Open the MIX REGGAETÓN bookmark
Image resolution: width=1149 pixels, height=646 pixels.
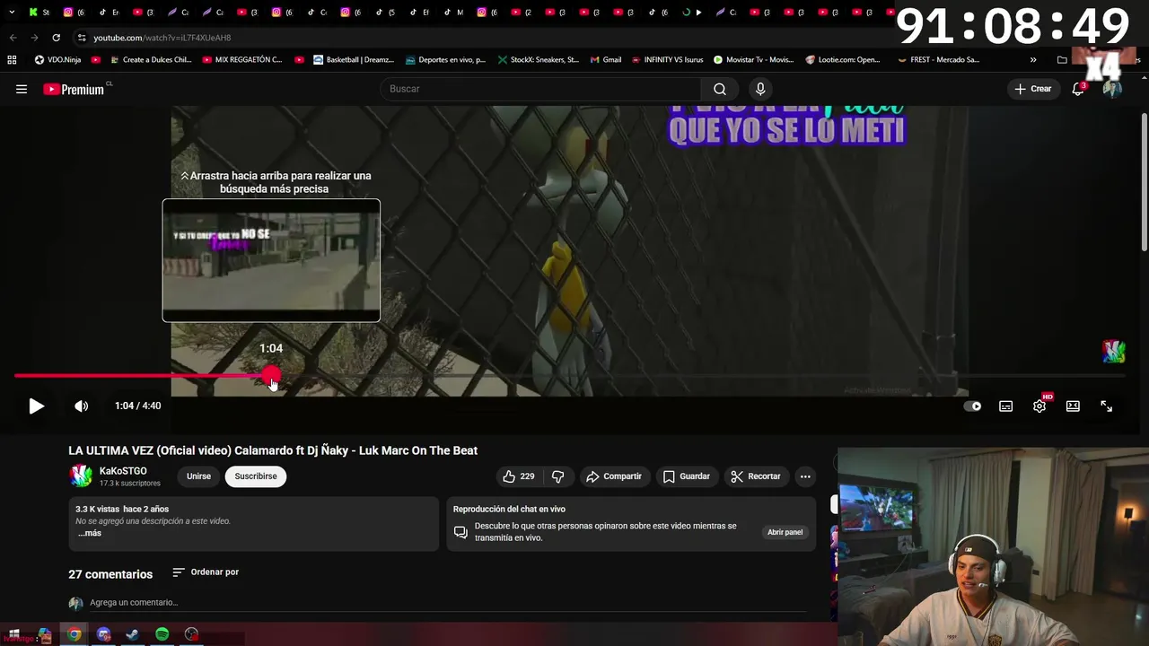click(x=242, y=60)
